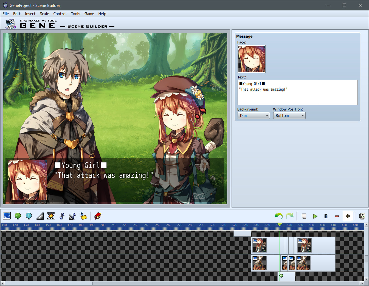This screenshot has width=369, height=286.
Task: Select the screen fade tool
Action: coord(40,216)
